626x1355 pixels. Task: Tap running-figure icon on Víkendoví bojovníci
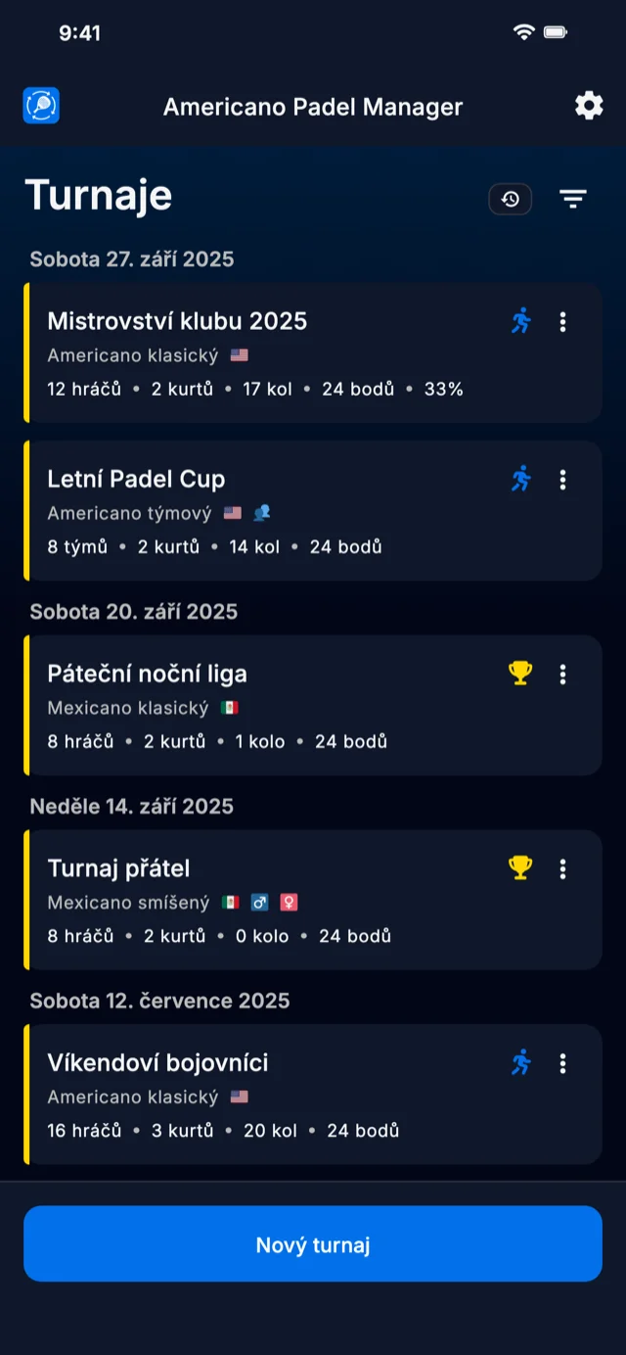pos(521,1062)
